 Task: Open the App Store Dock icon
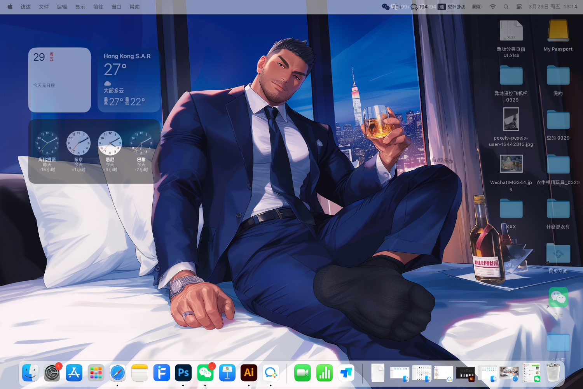[74, 373]
